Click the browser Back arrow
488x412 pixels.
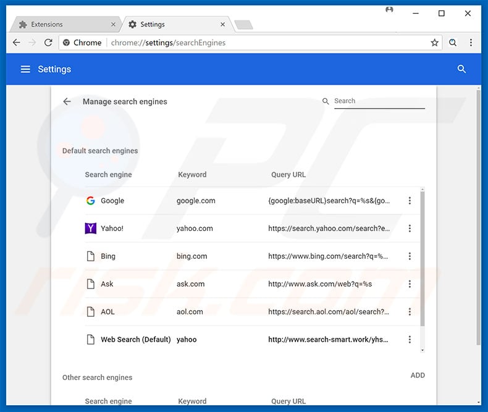(17, 43)
